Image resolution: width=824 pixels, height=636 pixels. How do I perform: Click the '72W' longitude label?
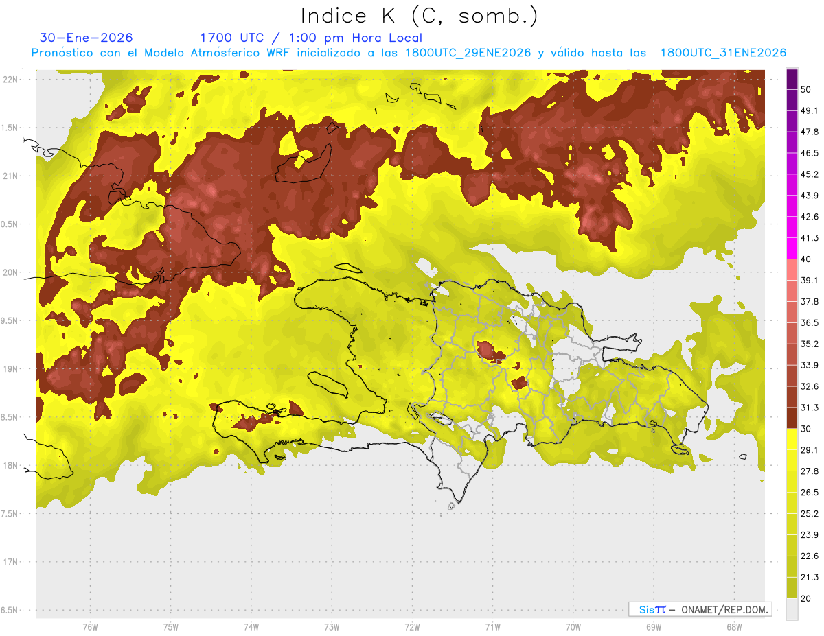tap(412, 627)
